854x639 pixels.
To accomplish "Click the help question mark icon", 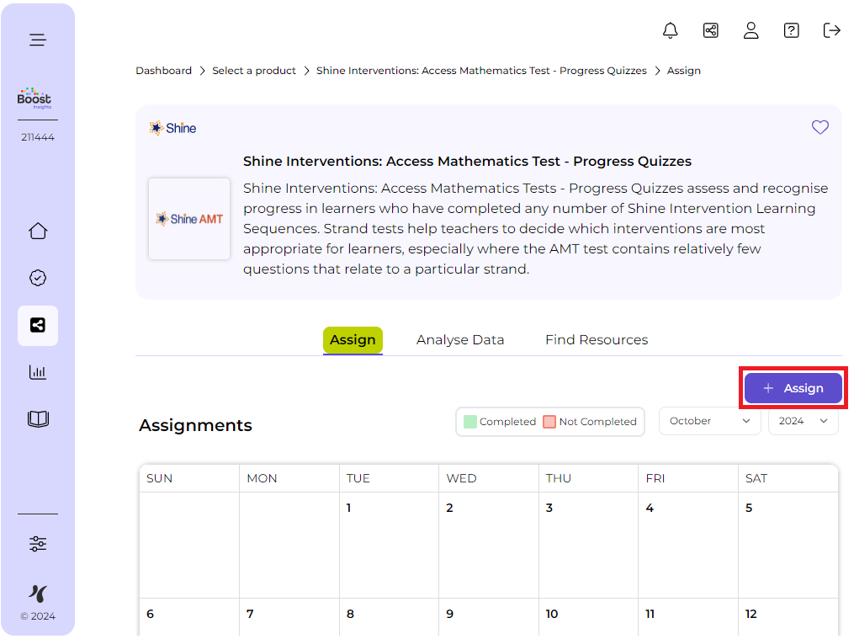I will (791, 30).
